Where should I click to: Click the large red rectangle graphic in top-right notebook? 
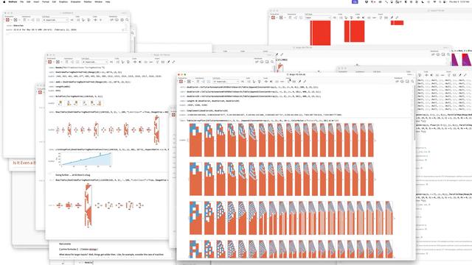click(320, 32)
